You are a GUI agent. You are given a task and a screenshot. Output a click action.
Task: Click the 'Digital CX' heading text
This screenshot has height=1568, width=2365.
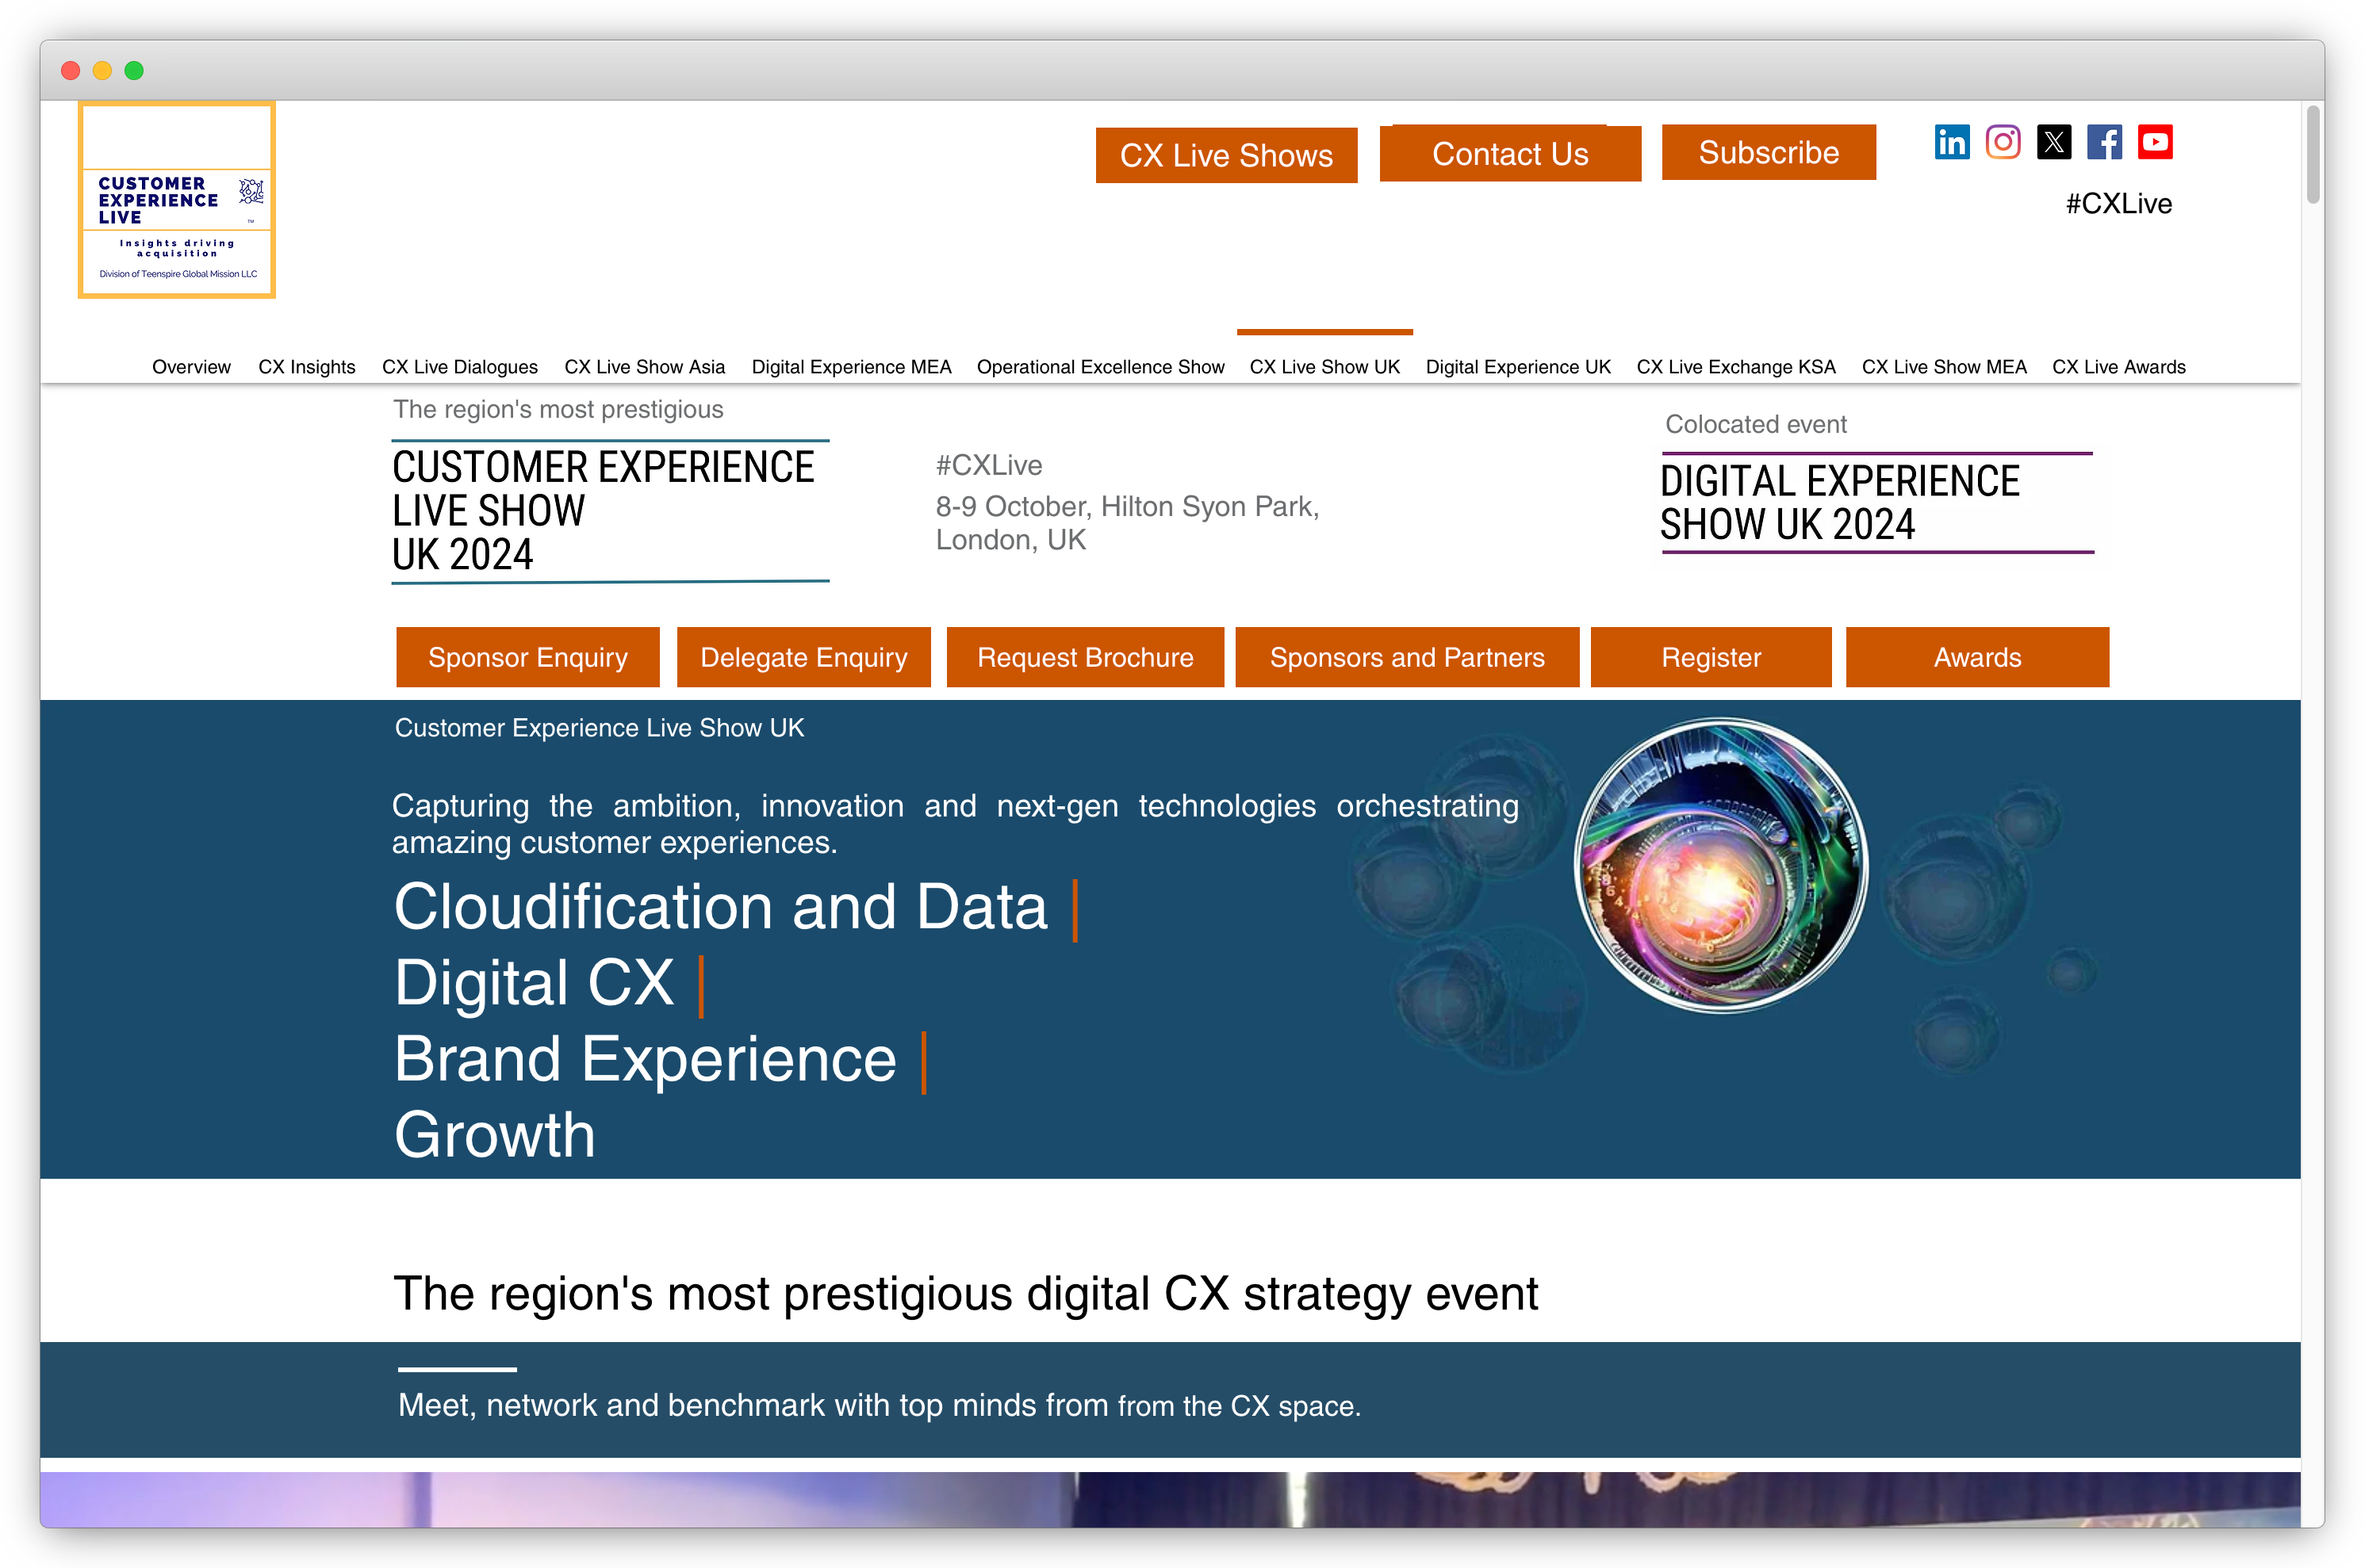(535, 983)
